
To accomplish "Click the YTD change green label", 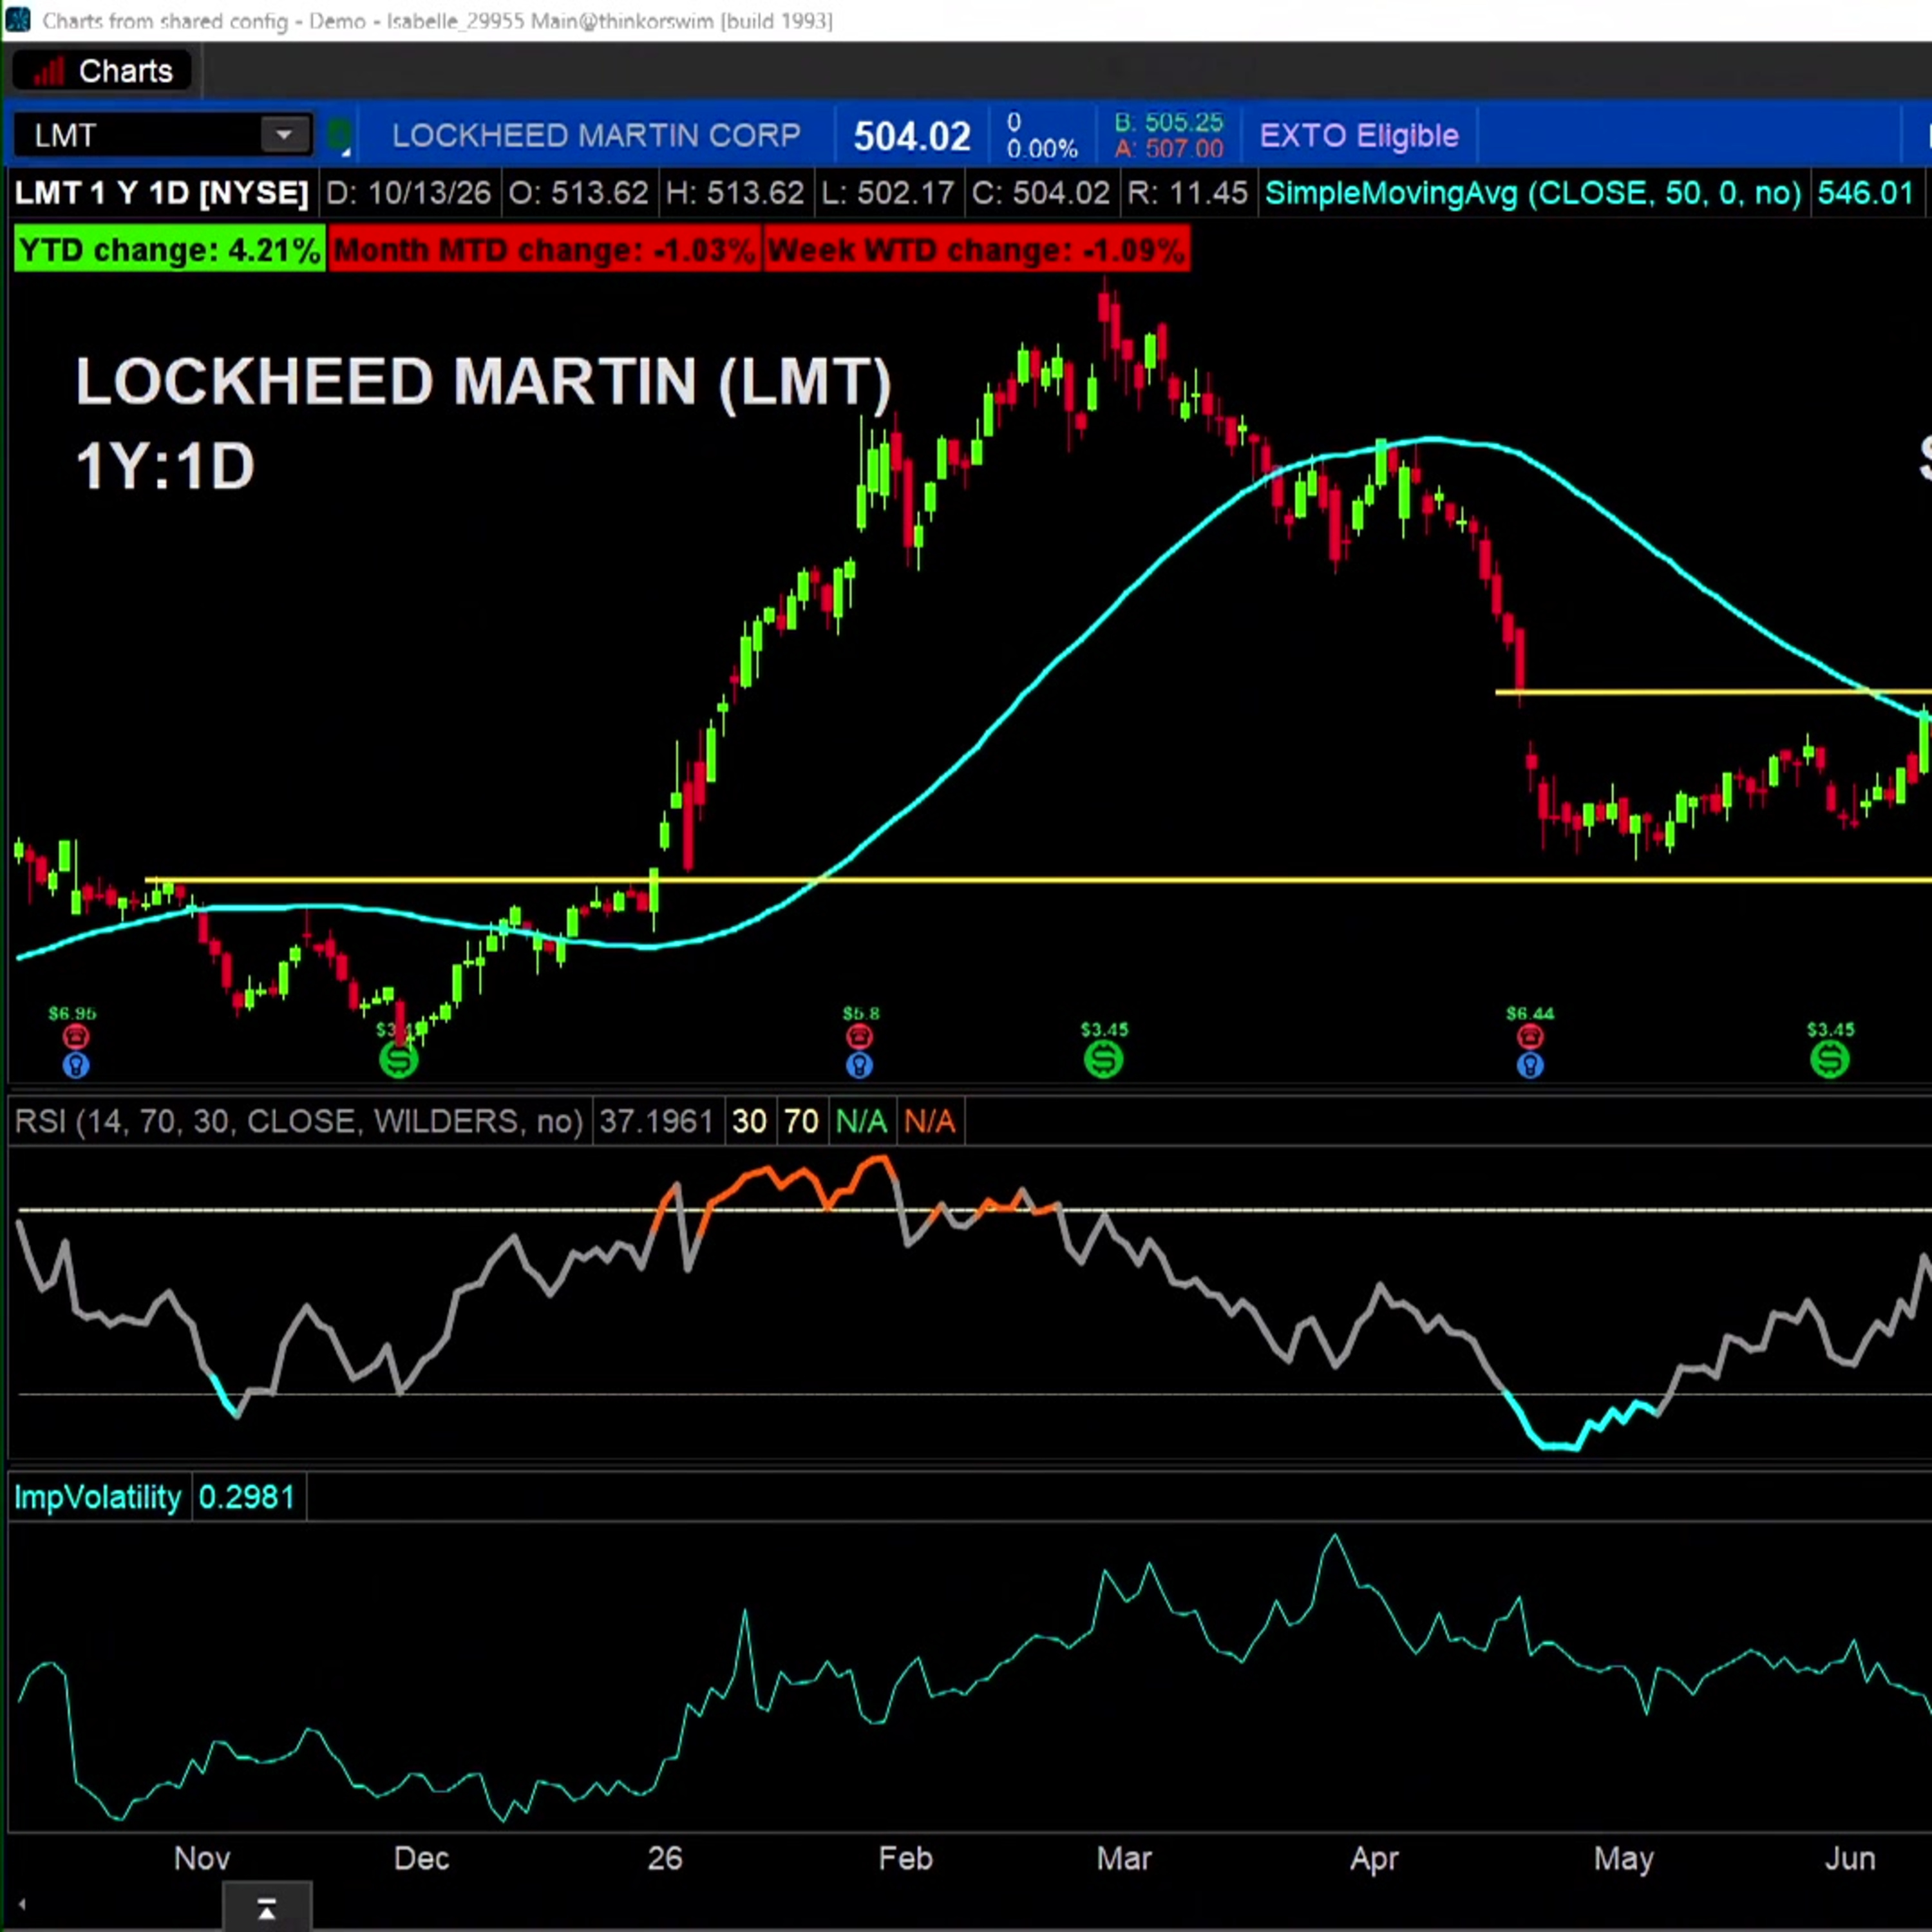I will pyautogui.click(x=169, y=249).
